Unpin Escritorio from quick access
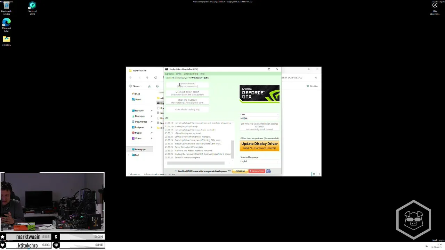 pos(152,110)
